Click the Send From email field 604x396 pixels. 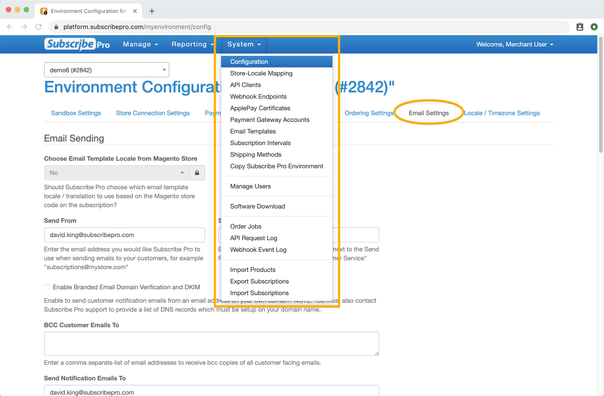point(125,235)
